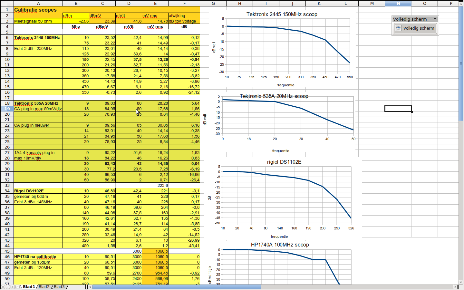Select row 19 header
This screenshot has width=464, height=290.
click(7, 109)
